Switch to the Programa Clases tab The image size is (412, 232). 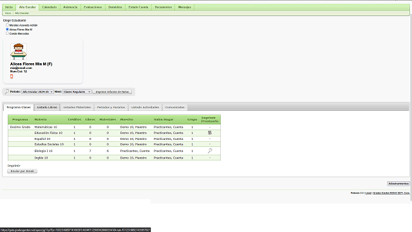(19, 108)
